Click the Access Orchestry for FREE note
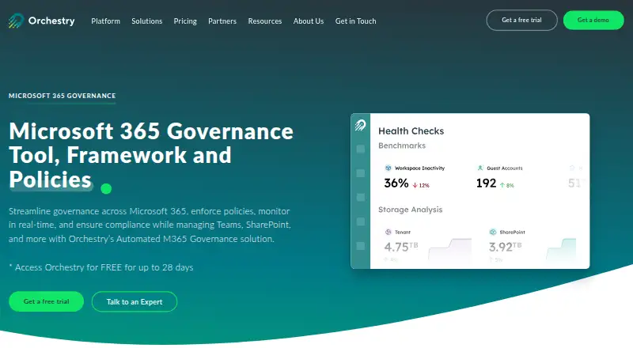The width and height of the screenshot is (633, 348). [101, 267]
